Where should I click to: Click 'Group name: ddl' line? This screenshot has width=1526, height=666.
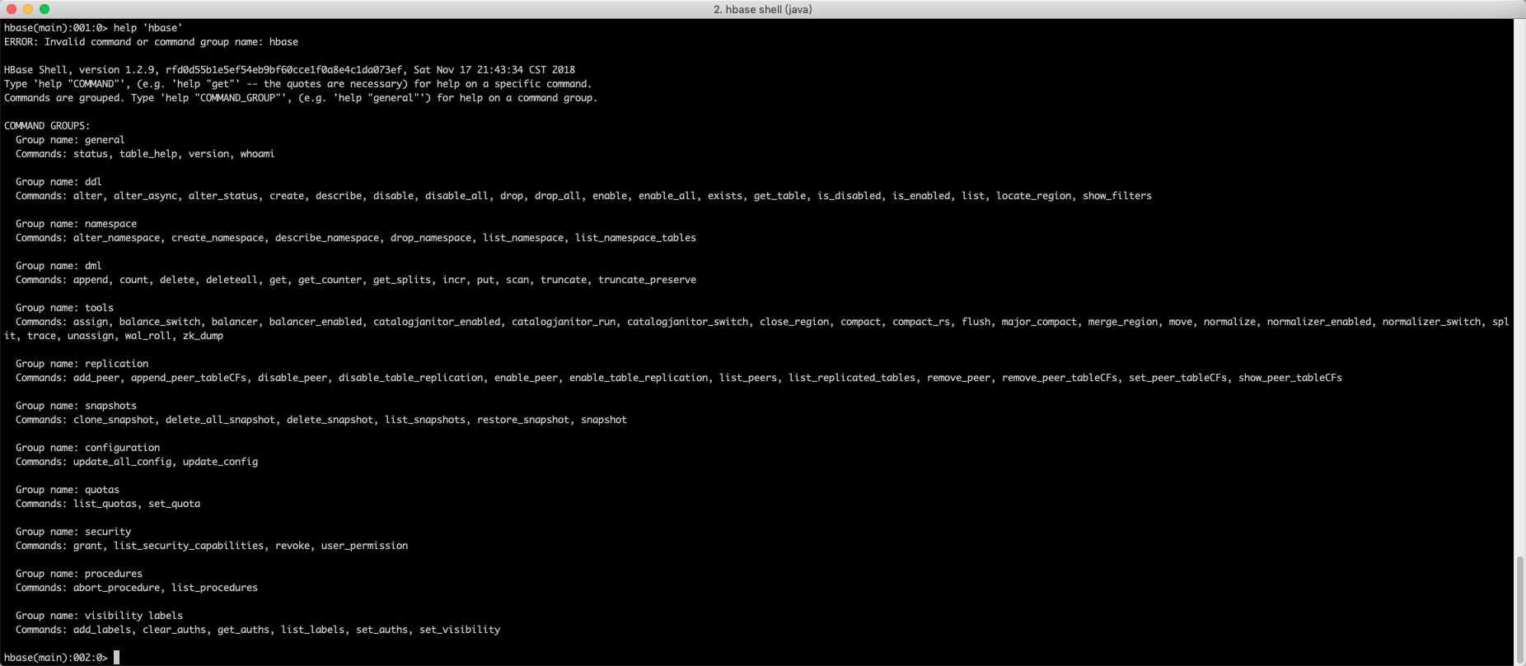[59, 182]
